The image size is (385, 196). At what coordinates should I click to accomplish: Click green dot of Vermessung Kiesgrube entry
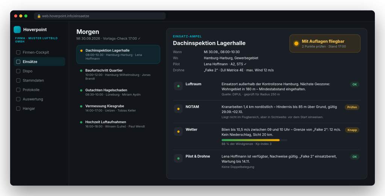coord(81,106)
